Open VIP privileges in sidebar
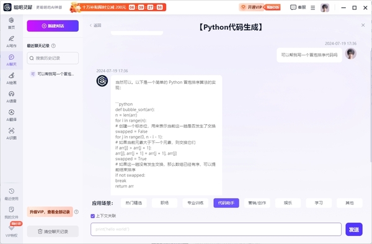Screen dimensions: 372x244 pos(11,231)
